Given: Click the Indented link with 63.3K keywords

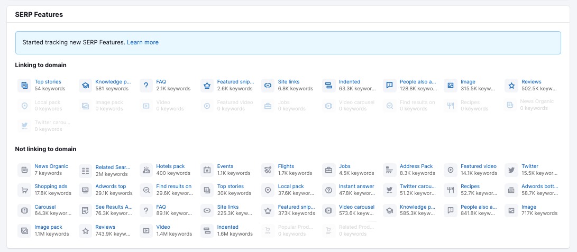Looking at the screenshot, I should point(349,82).
